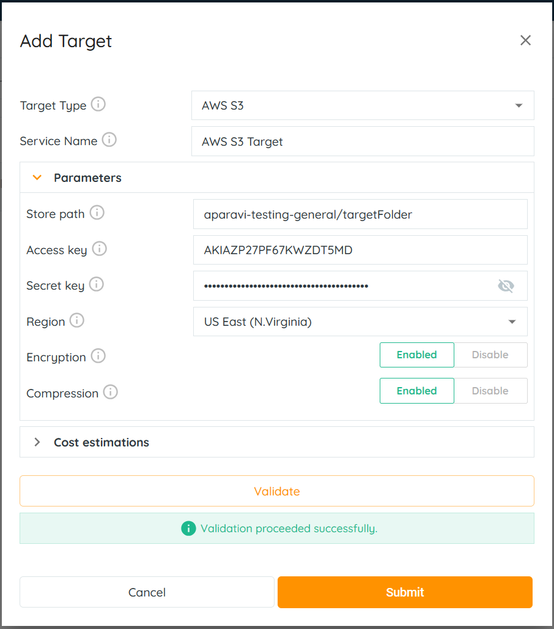This screenshot has width=554, height=629.
Task: Click the Encryption info icon
Action: [98, 356]
